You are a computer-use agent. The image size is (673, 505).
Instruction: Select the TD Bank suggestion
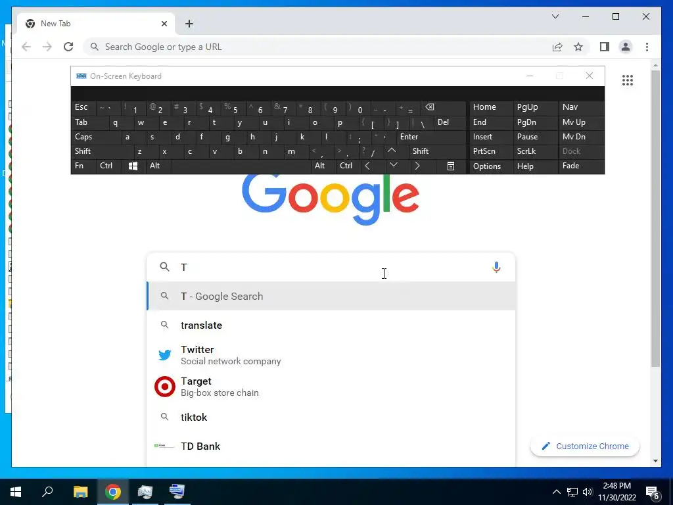point(331,446)
